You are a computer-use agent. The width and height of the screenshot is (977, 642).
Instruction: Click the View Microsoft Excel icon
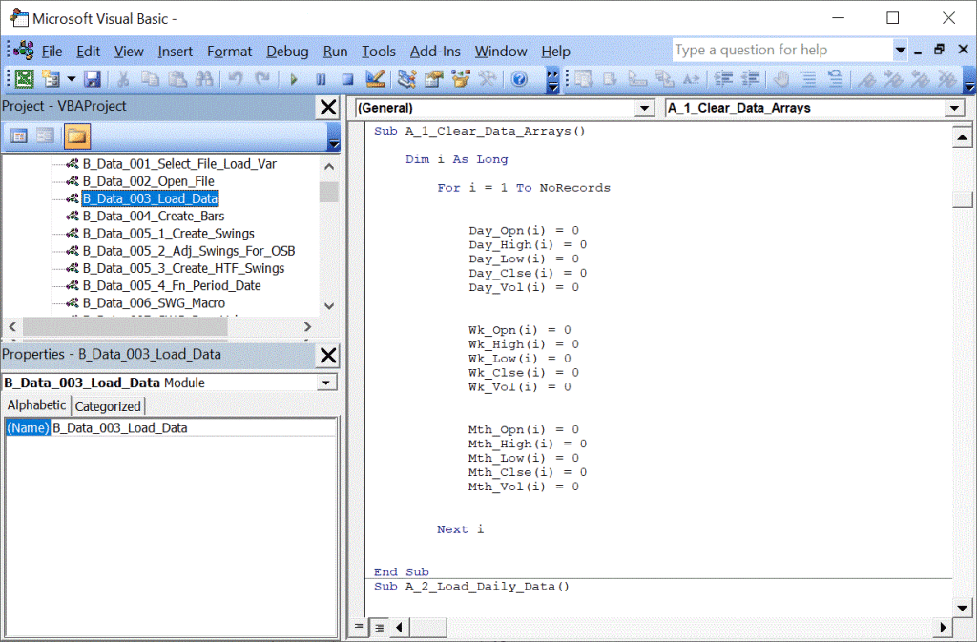pos(24,78)
